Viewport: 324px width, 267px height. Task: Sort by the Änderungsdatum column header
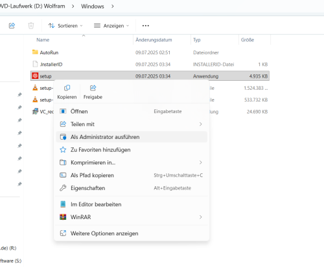pos(154,40)
